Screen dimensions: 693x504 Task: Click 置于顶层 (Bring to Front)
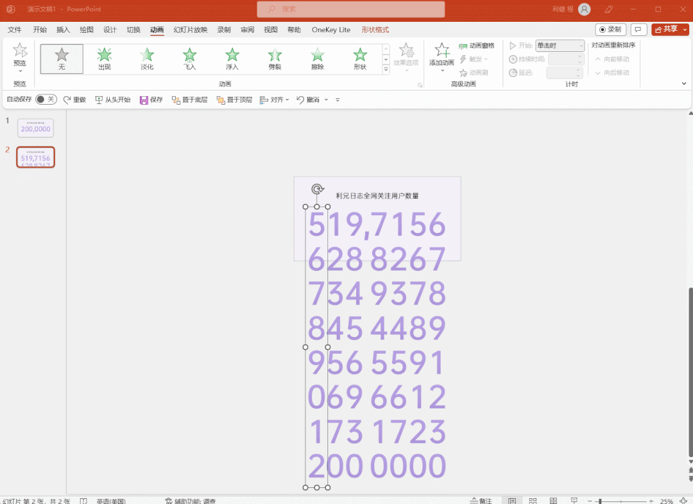(234, 100)
